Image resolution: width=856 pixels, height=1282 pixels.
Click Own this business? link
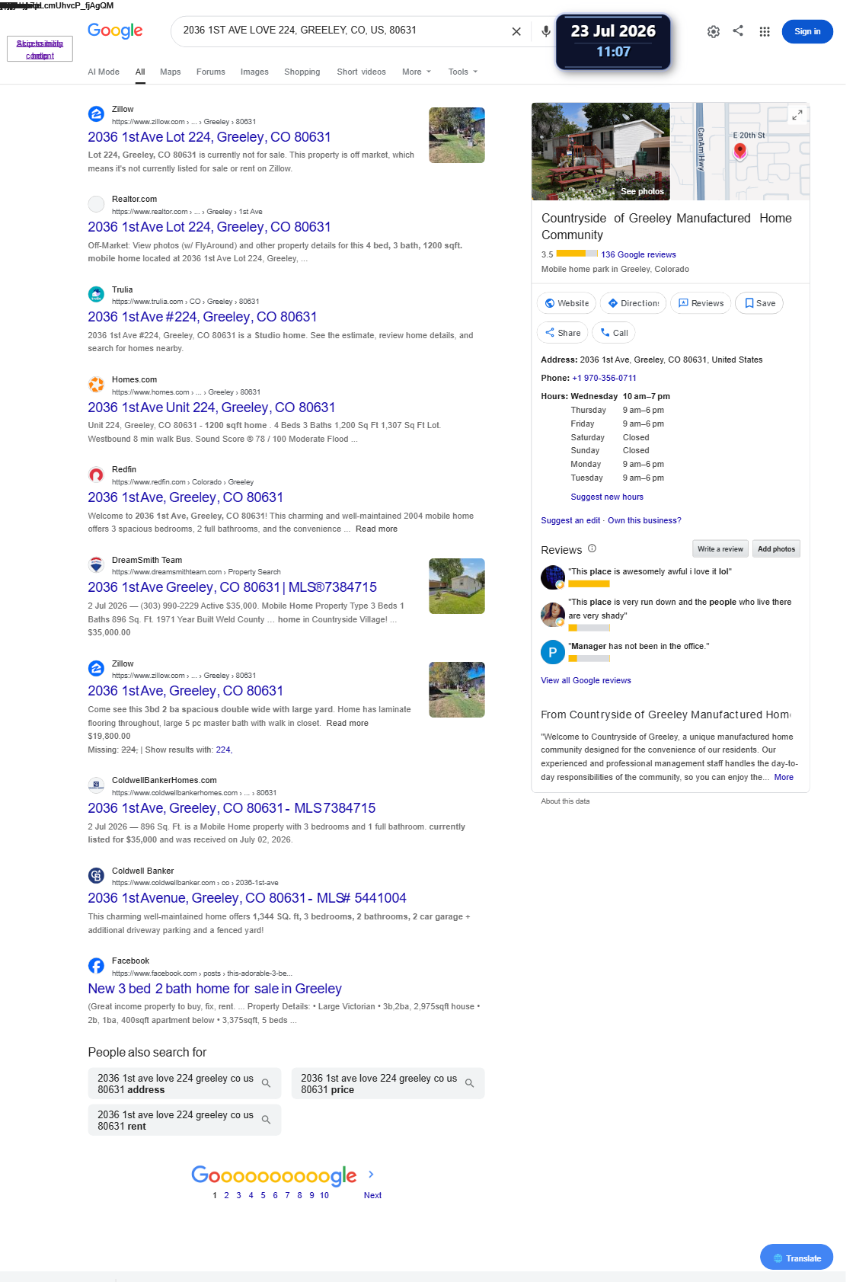pos(644,520)
